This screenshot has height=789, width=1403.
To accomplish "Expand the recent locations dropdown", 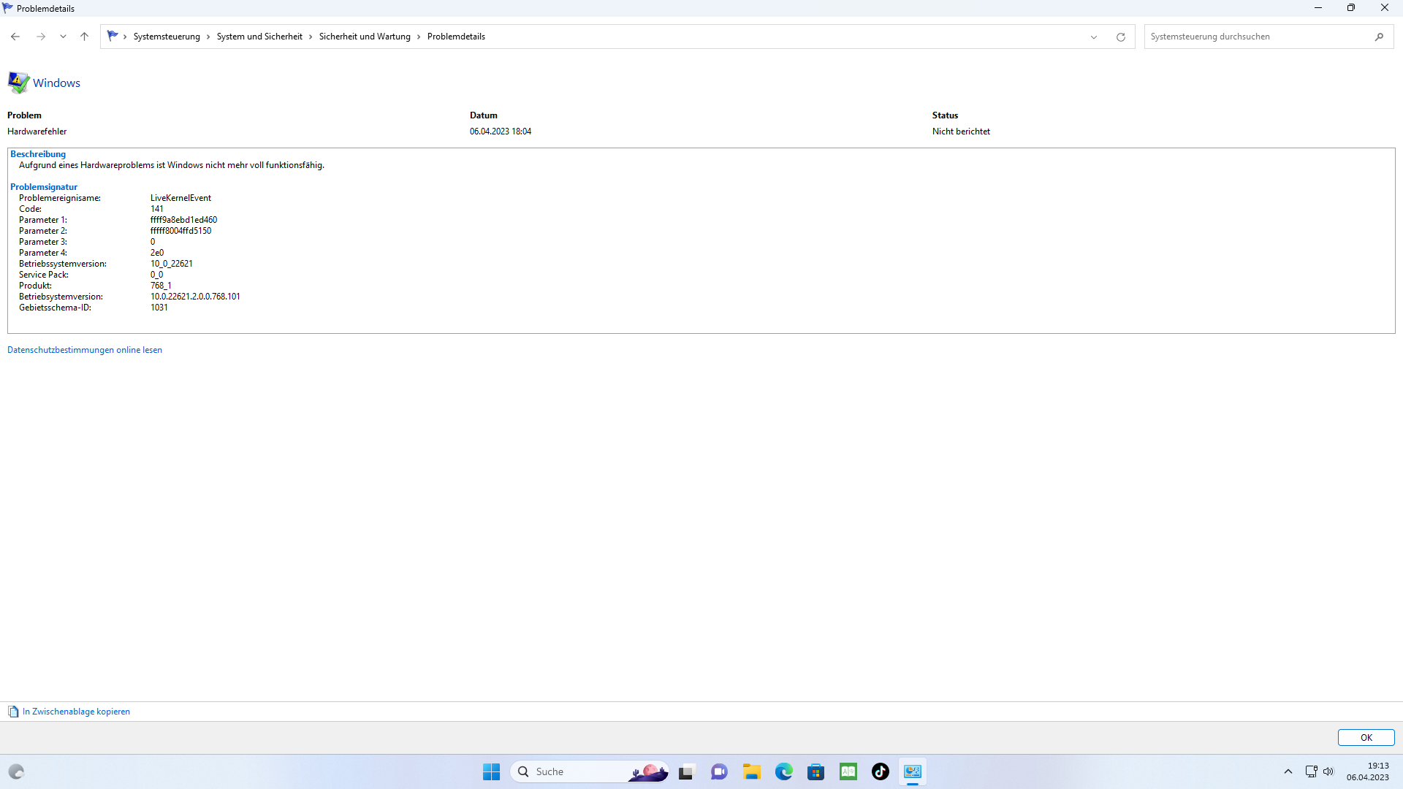I will tap(63, 37).
